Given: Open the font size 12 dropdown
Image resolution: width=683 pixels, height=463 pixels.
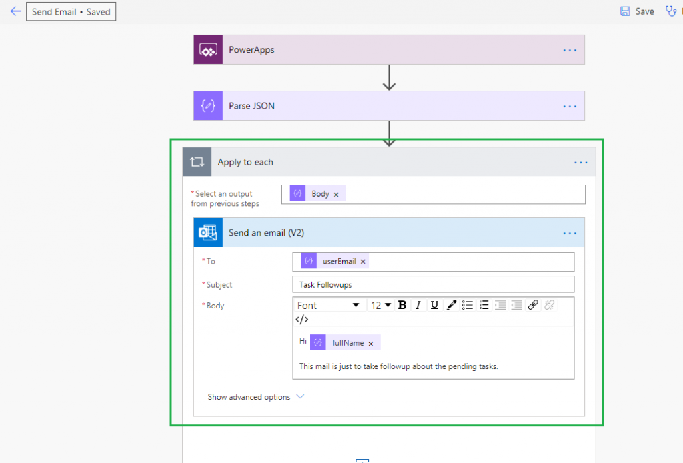Looking at the screenshot, I should click(x=380, y=304).
